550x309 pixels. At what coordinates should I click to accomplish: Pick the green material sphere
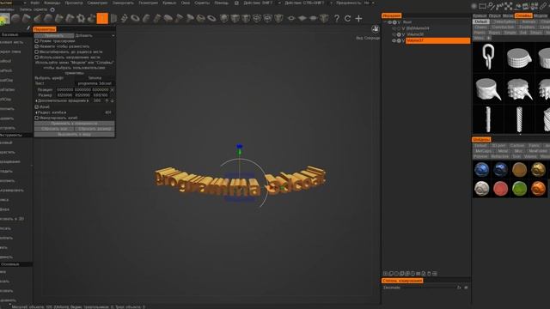pyautogui.click(x=519, y=189)
